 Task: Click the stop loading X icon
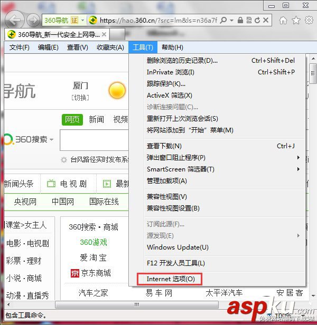tap(266, 20)
